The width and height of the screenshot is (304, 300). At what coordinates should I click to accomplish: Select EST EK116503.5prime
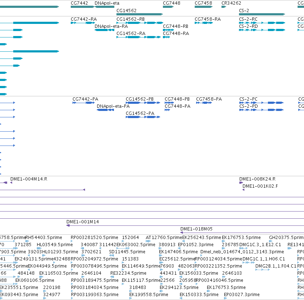(59, 273)
